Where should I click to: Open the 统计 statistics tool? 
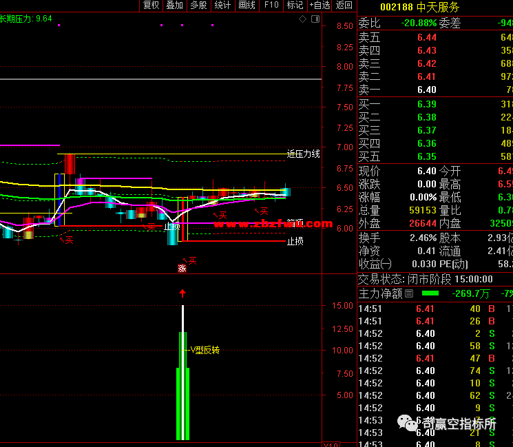pos(223,6)
